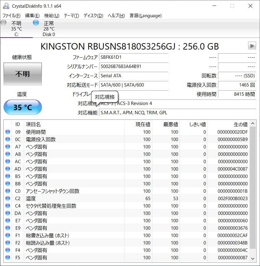Click the blue status icon beside 温度 attribute C2
The width and height of the screenshot is (260, 266).
tap(7, 198)
